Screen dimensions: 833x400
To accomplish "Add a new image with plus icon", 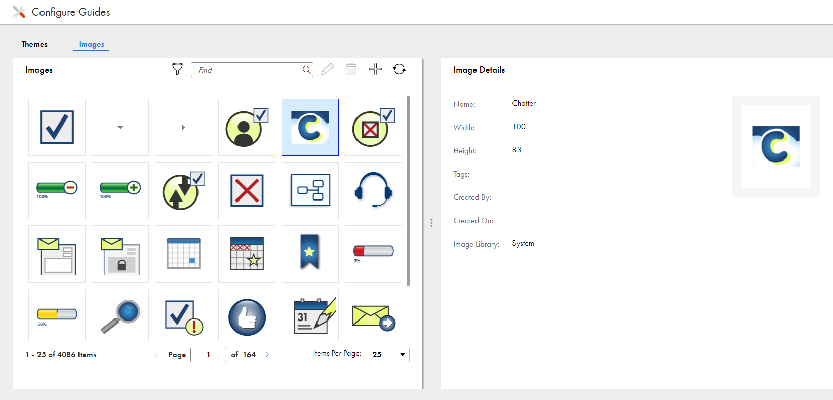I will click(375, 69).
